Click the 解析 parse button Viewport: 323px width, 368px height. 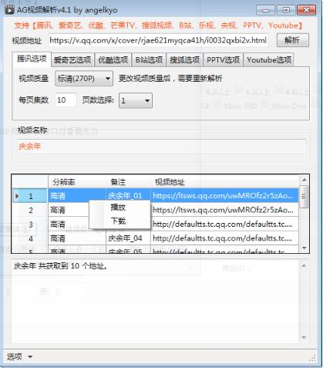(x=293, y=40)
